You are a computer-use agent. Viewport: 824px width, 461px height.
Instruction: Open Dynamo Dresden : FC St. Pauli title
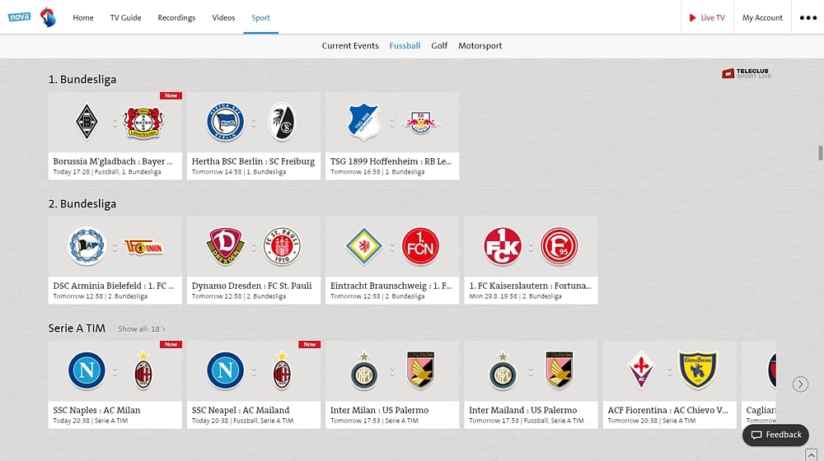pos(251,286)
